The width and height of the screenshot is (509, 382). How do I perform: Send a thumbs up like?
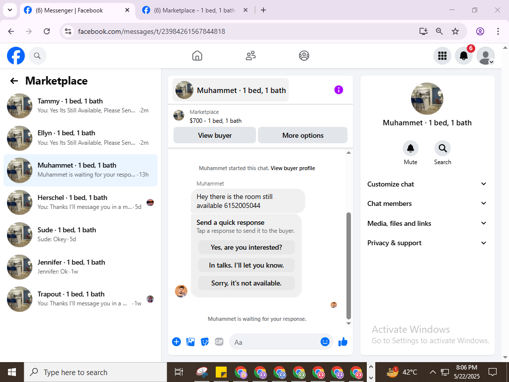click(343, 342)
